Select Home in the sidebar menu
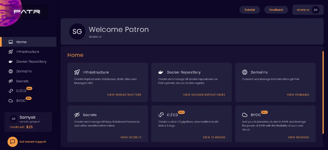The image size is (328, 150). tap(21, 42)
